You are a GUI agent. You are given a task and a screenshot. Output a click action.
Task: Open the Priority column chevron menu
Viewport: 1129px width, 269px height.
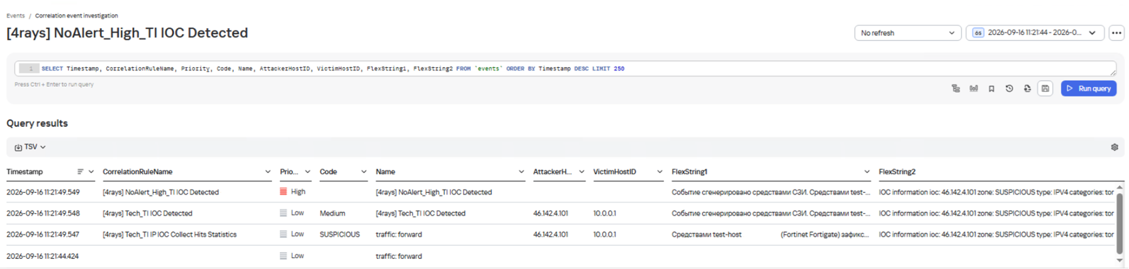tap(308, 172)
